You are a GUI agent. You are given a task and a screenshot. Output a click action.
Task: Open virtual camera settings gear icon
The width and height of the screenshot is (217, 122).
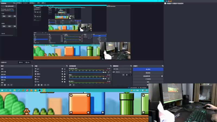(x=162, y=76)
